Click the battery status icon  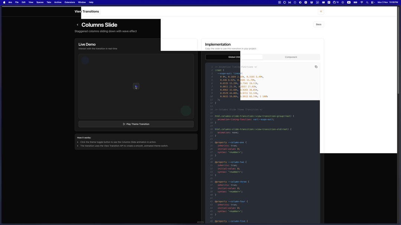click(355, 2)
